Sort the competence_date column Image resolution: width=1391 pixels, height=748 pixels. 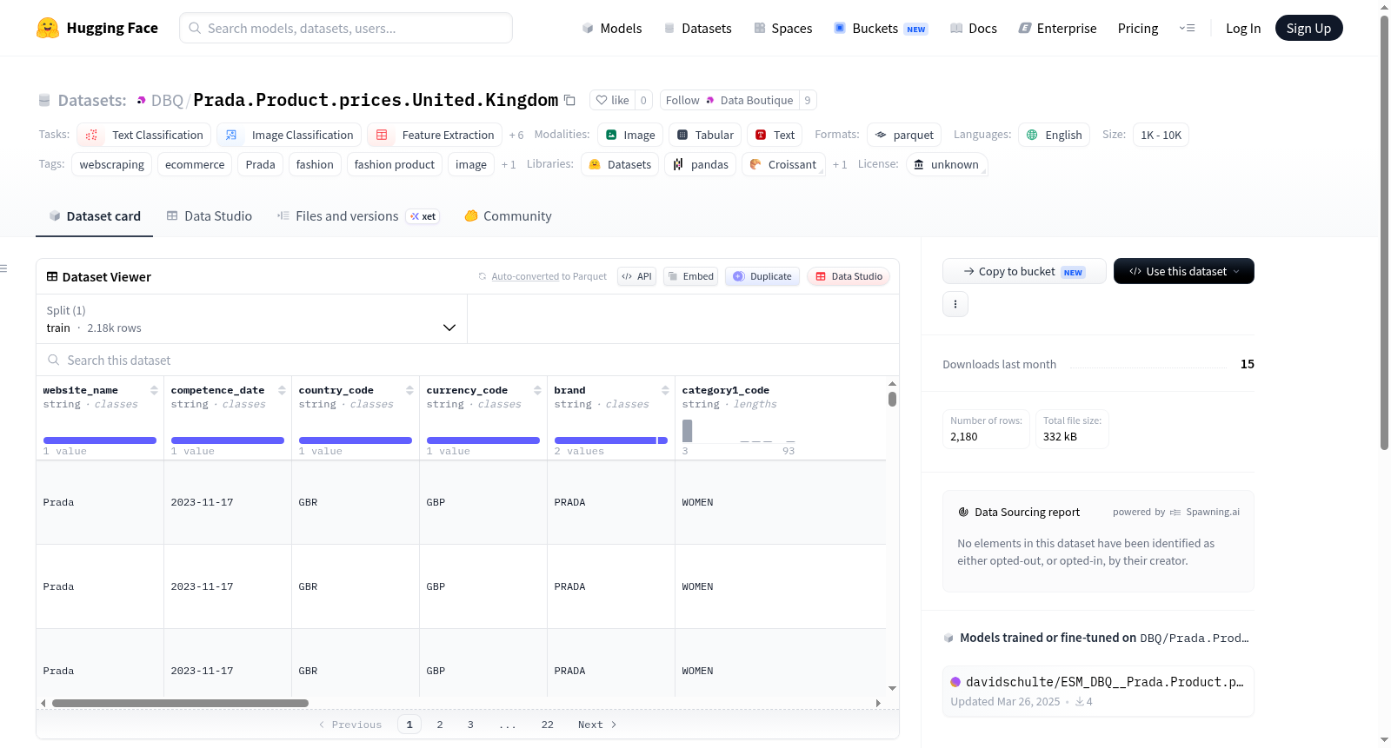pyautogui.click(x=282, y=390)
